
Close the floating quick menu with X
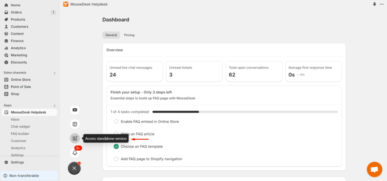coord(74,168)
